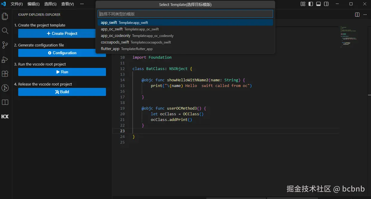Open the Extensions view
Viewport: 371px width, 199px height.
click(x=5, y=74)
